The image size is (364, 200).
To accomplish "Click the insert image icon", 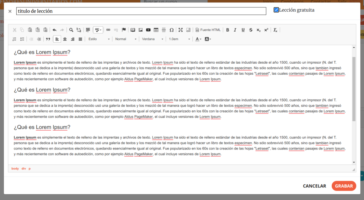I will [140, 30].
